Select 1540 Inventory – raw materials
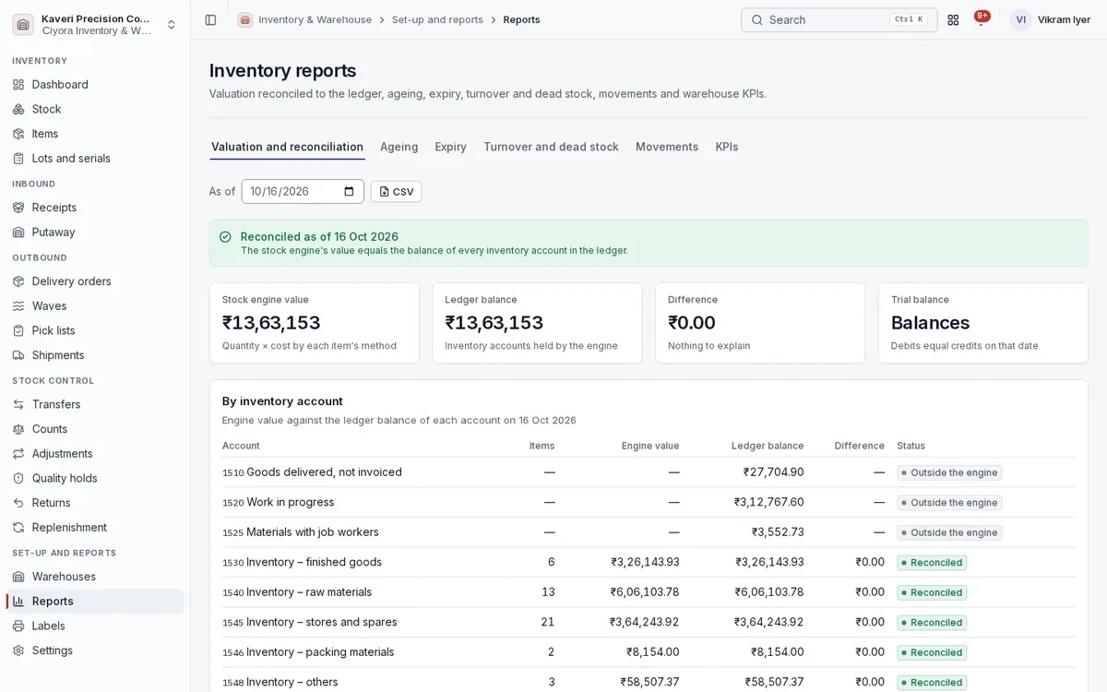 point(649,592)
